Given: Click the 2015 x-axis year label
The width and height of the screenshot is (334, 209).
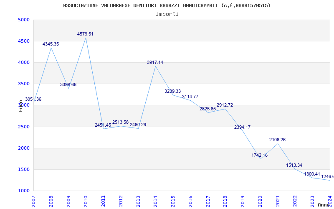Looking at the screenshot, I should pyautogui.click(x=173, y=201).
